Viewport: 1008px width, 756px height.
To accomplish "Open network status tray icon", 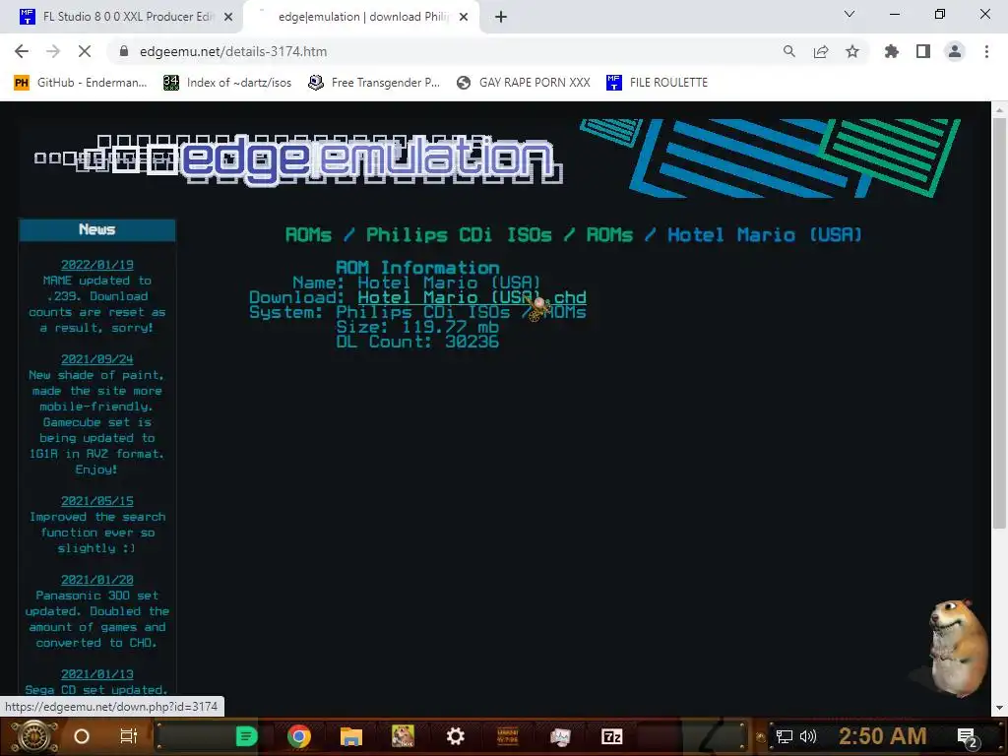I will point(785,736).
